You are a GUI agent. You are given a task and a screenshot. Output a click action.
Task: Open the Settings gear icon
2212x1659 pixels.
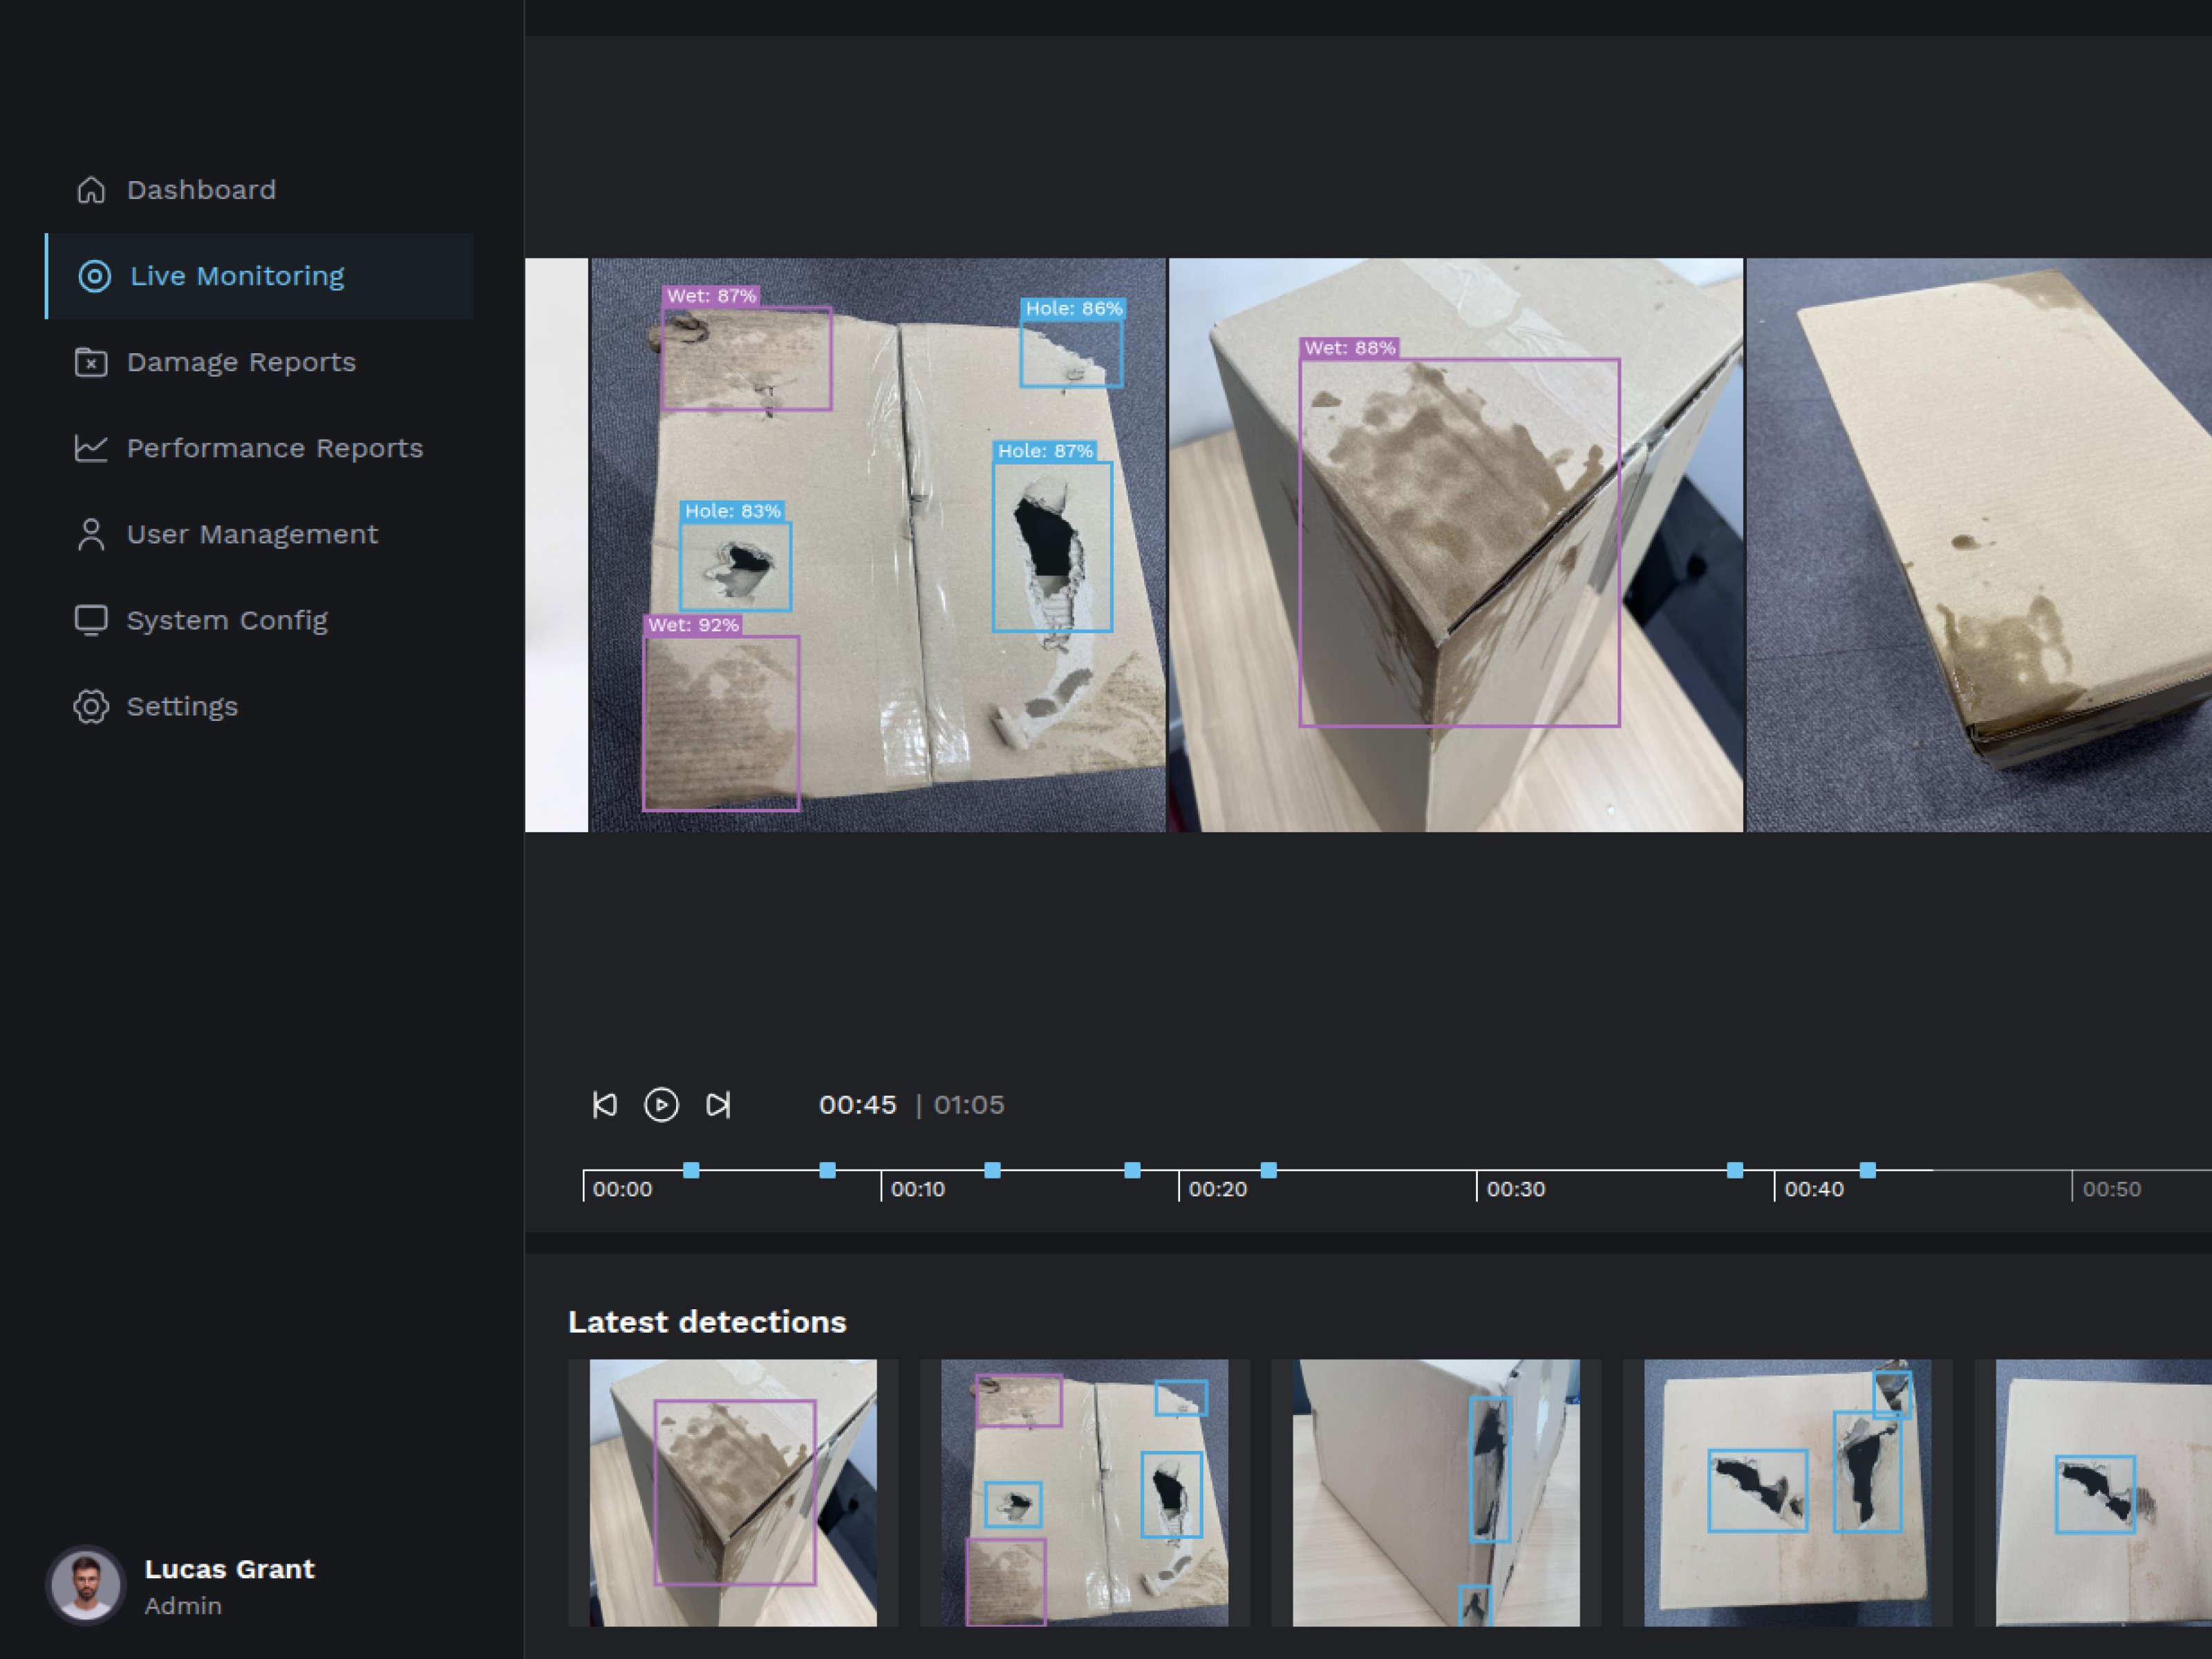[x=91, y=706]
